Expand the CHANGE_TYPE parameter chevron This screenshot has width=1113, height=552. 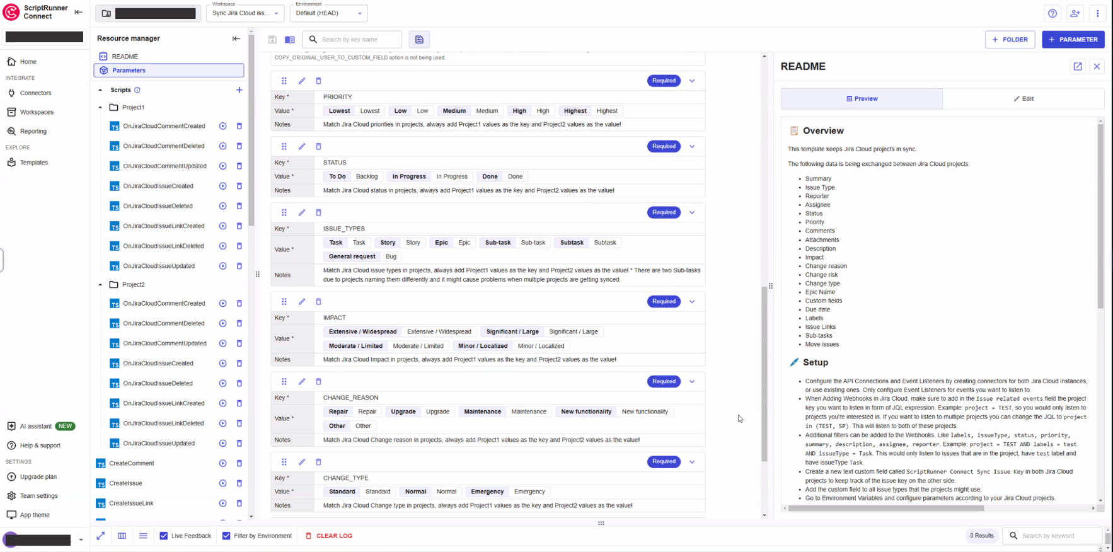tap(692, 461)
